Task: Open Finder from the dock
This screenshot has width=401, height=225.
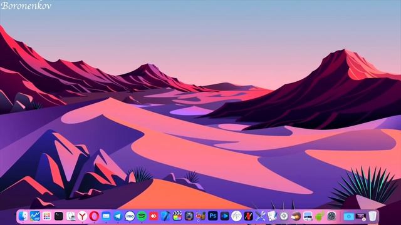Action: (x=23, y=216)
